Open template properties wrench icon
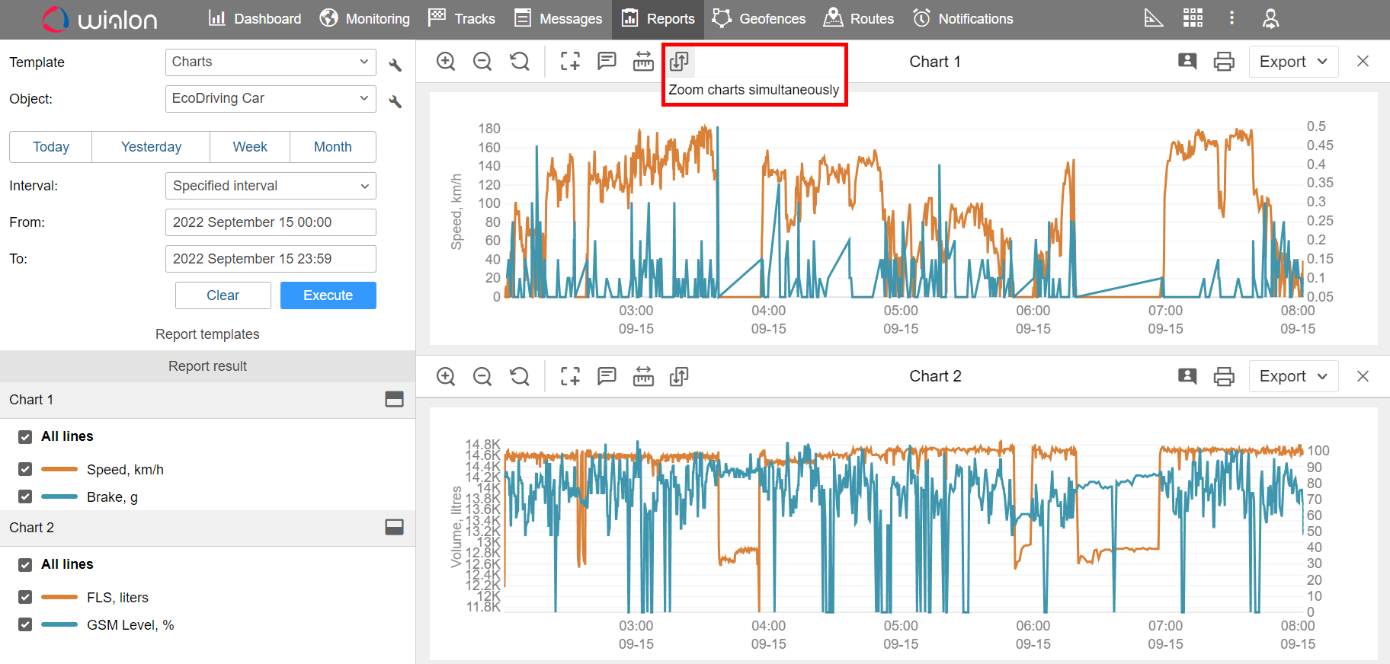1390x664 pixels. (395, 65)
